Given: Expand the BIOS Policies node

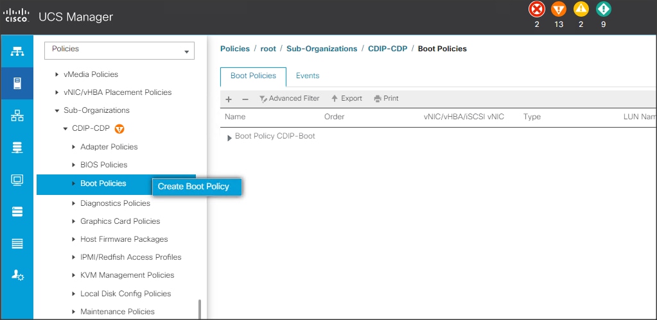Looking at the screenshot, I should (74, 165).
